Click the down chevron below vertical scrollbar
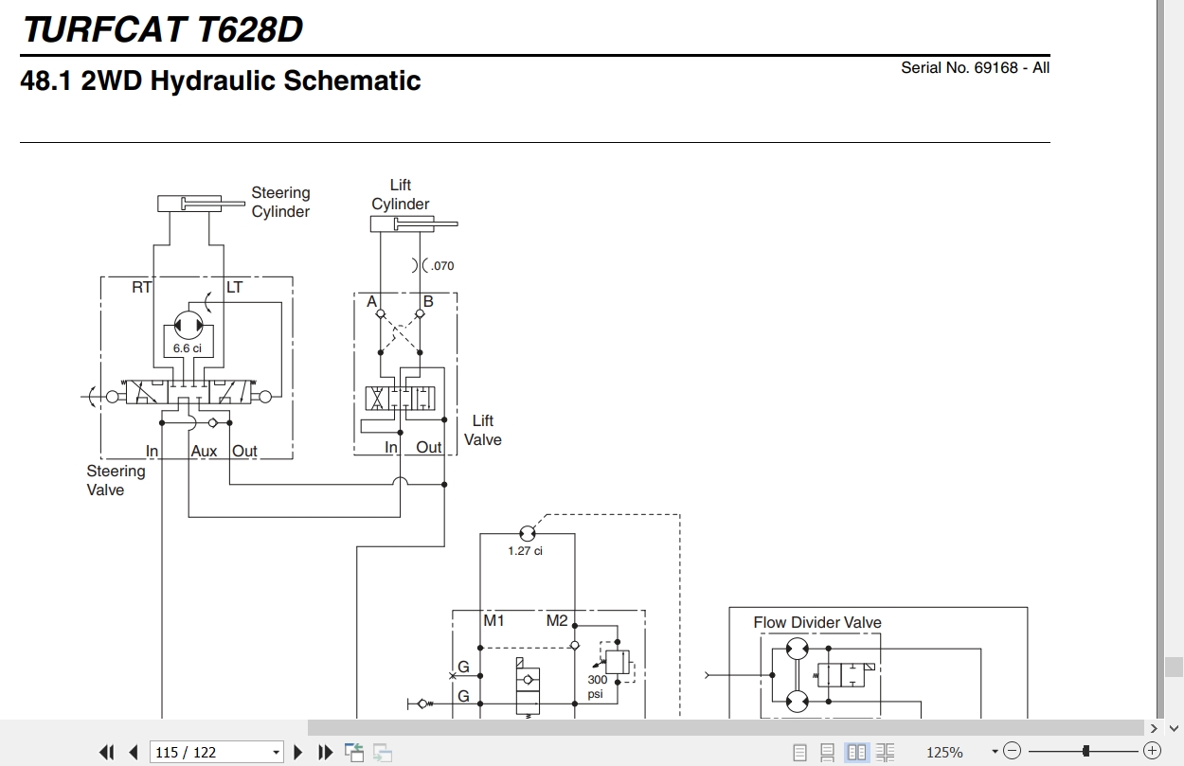 coord(1175,728)
